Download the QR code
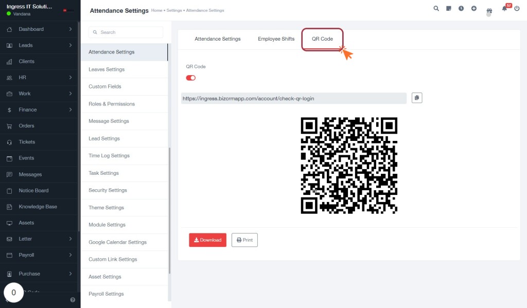 [207, 240]
